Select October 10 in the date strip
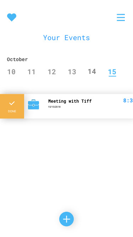Image resolution: width=133 pixels, height=237 pixels. tap(11, 72)
